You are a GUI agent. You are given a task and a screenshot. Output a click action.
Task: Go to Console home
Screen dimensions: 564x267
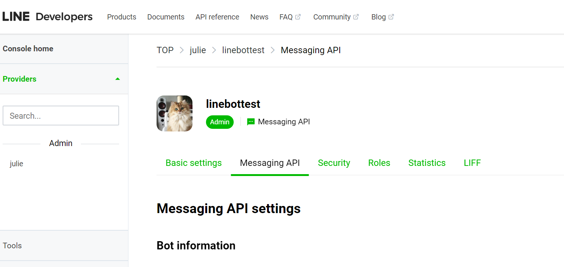[28, 49]
